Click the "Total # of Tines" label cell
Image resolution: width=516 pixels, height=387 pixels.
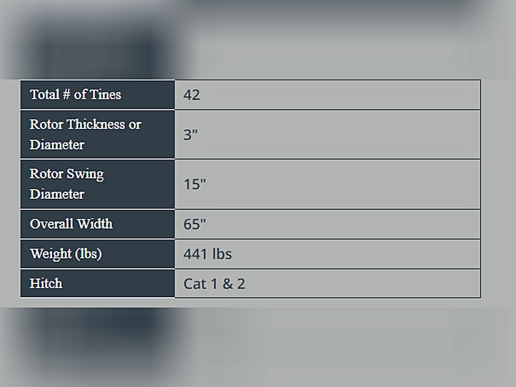pyautogui.click(x=76, y=94)
